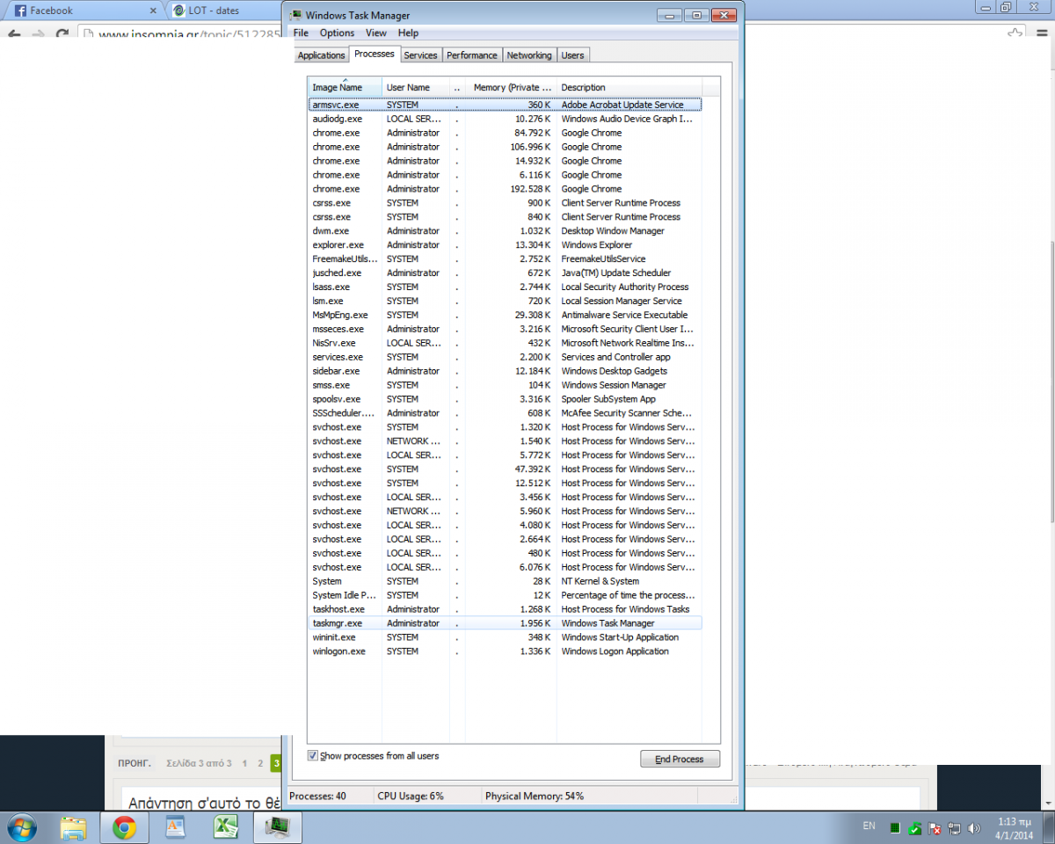Screen dimensions: 1055x844
Task: Open Chrome's hamburger menu
Action: (1040, 33)
